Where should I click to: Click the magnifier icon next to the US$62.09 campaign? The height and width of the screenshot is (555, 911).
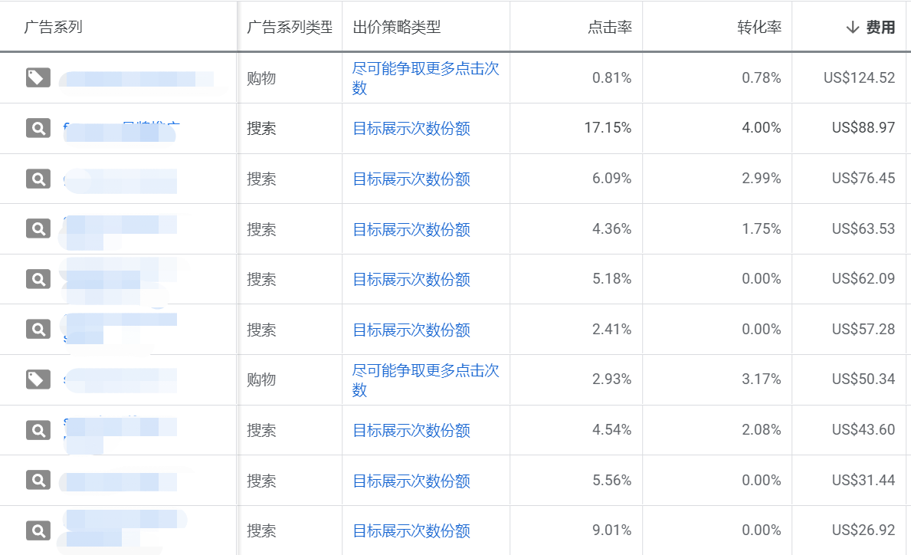click(37, 278)
